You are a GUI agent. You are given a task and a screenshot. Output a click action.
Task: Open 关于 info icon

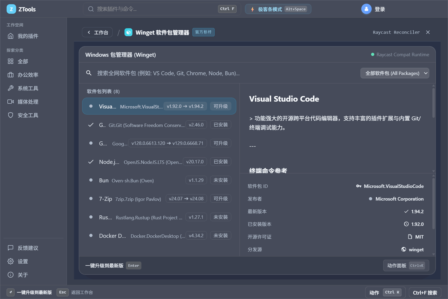pos(11,275)
